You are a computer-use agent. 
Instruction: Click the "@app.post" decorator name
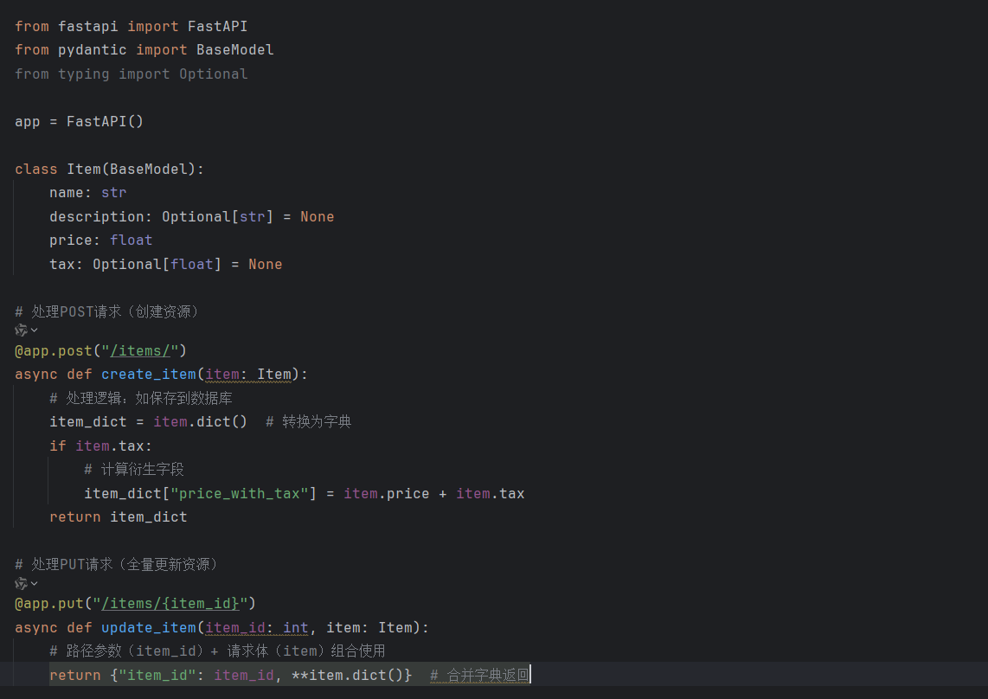click(54, 351)
